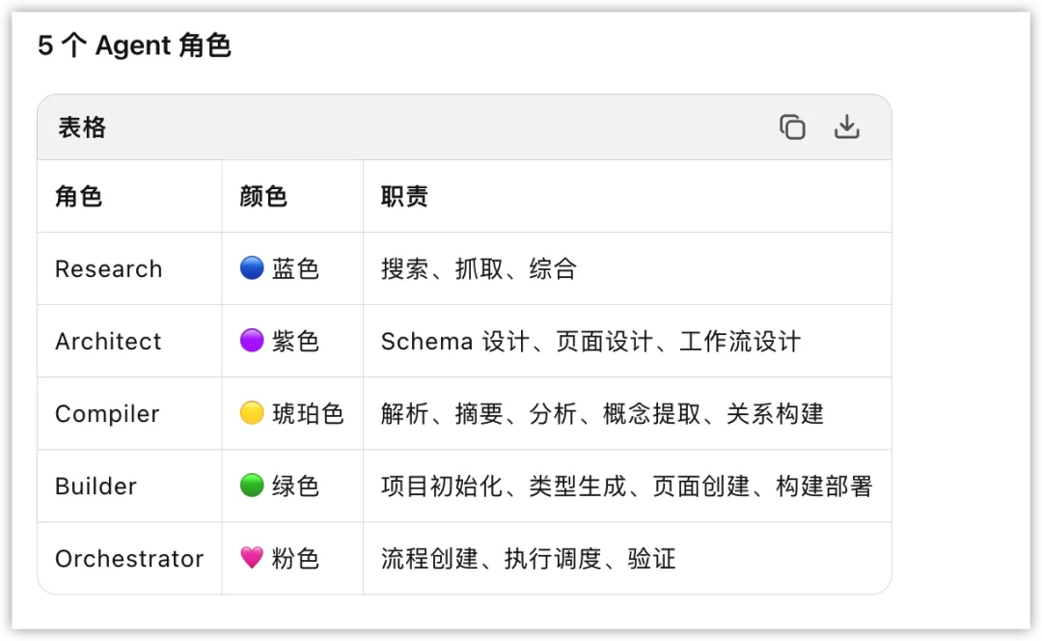The width and height of the screenshot is (1042, 641).
Task: Click the Schema 设计 responsibilities cell
Action: point(590,342)
